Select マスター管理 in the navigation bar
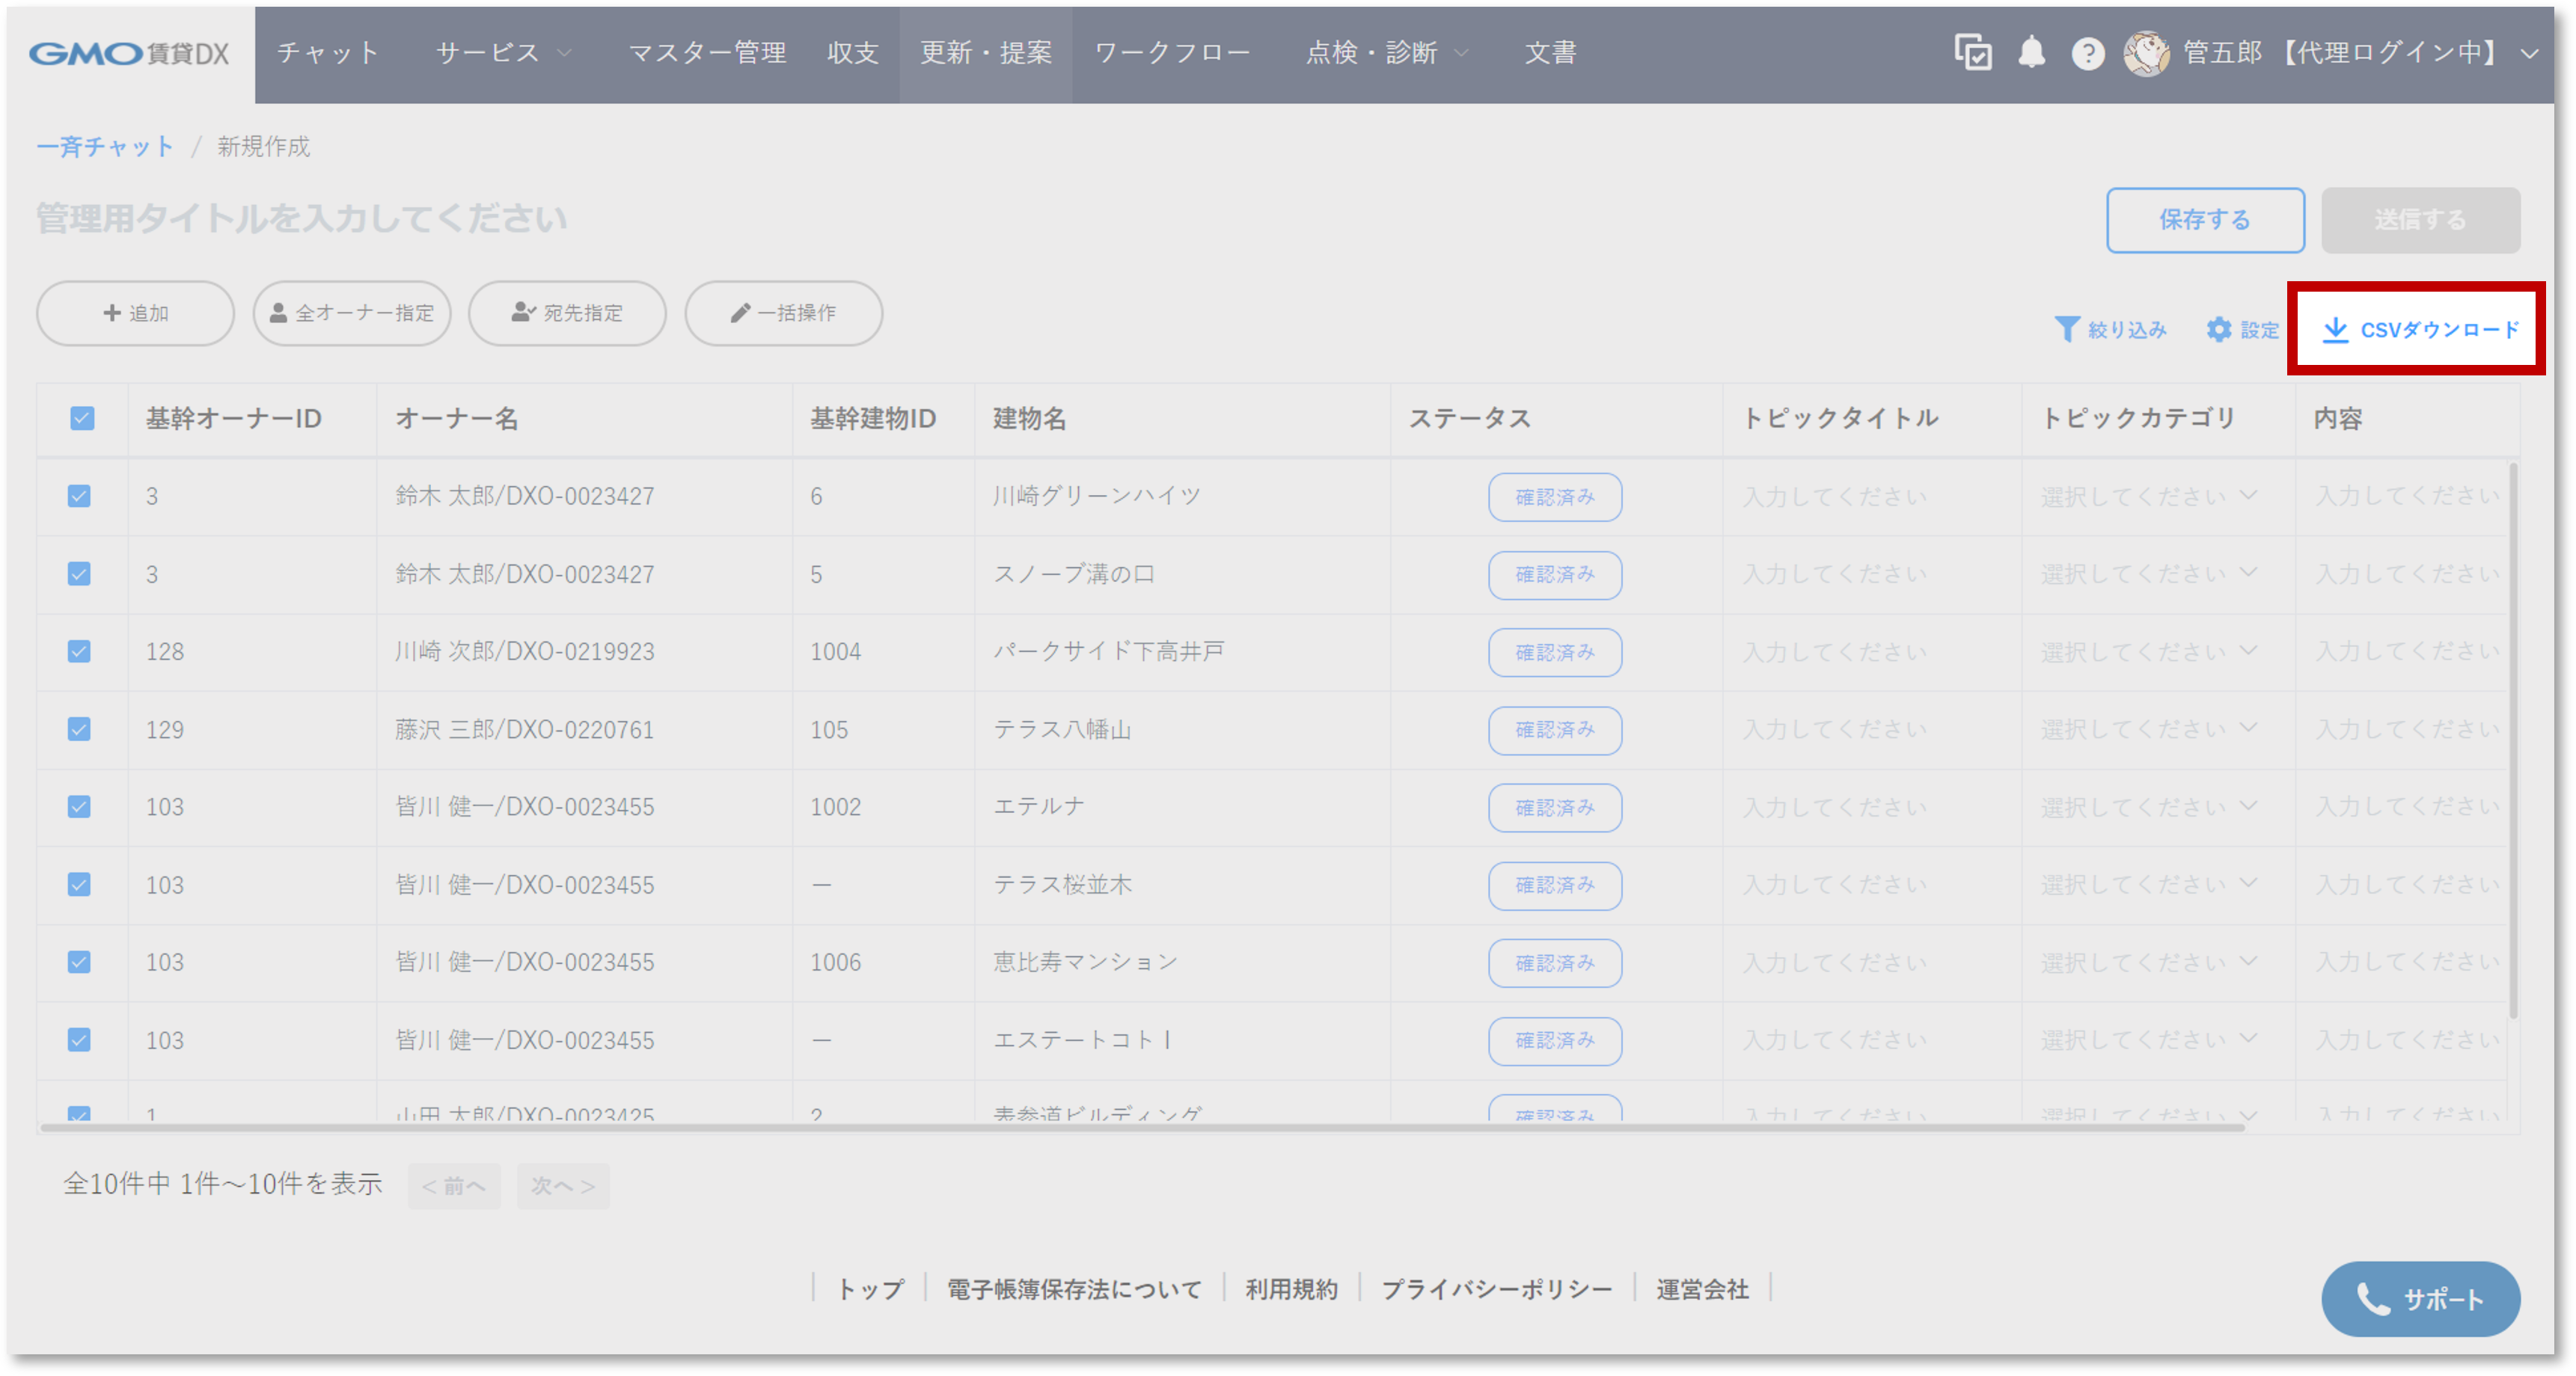This screenshot has width=2576, height=1376. (707, 53)
